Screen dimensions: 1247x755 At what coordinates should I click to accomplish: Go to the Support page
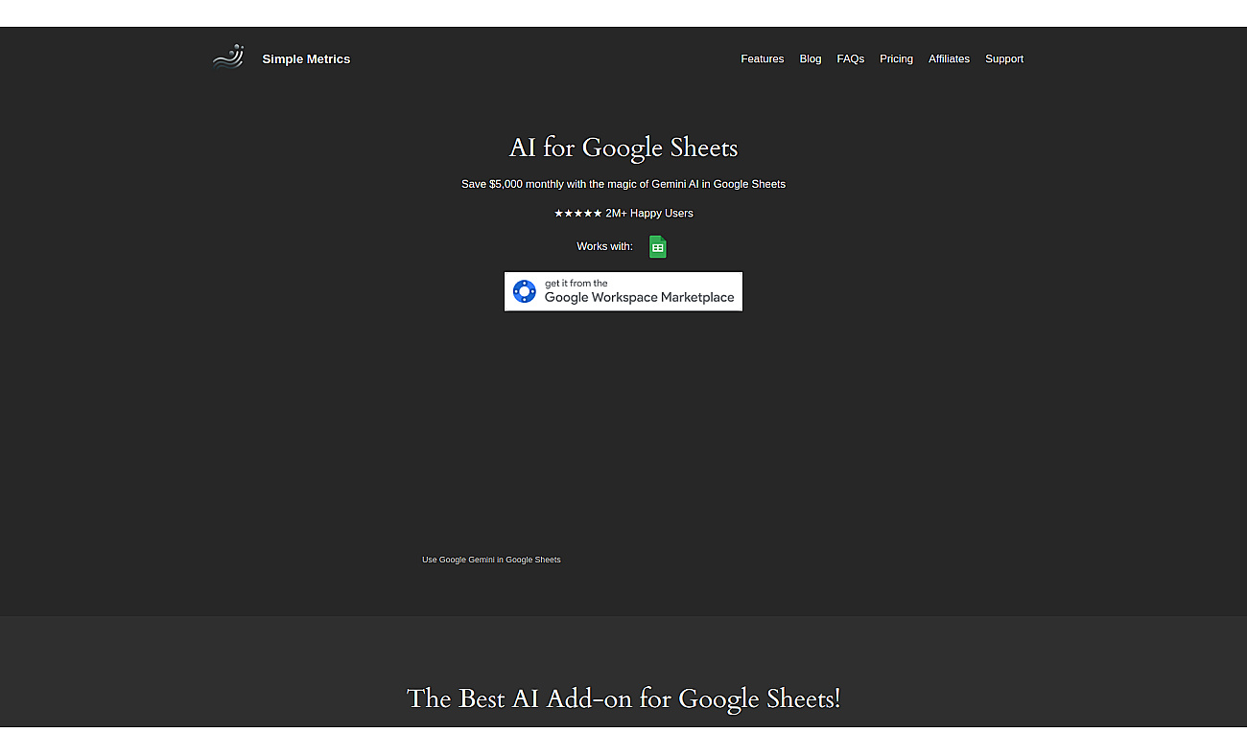tap(1004, 59)
